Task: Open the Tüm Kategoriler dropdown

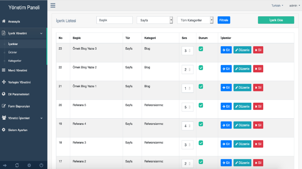Action: 195,20
